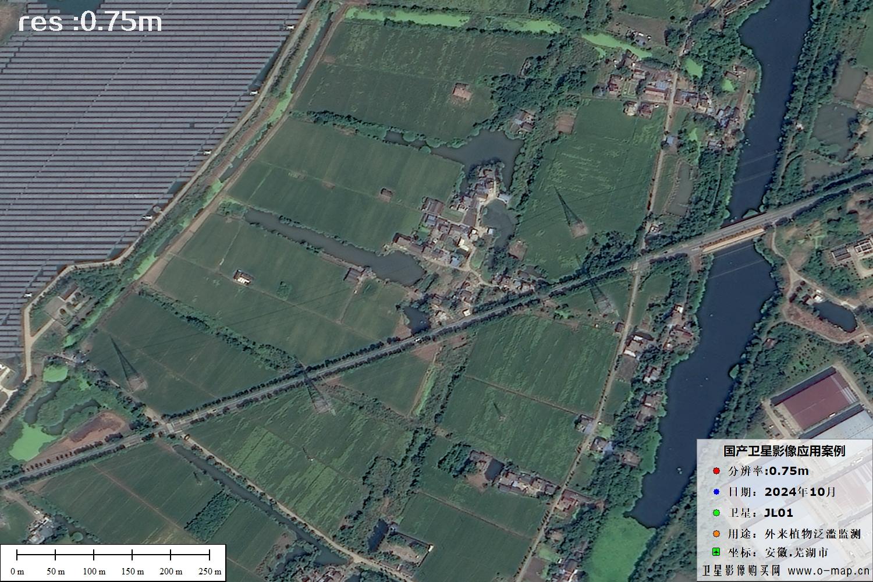Click the solar panel array on map
The height and width of the screenshot is (582, 873).
[x=116, y=128]
